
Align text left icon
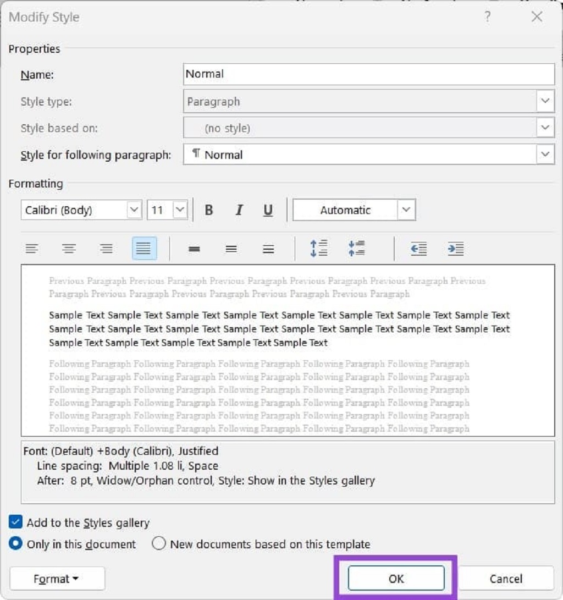[32, 249]
